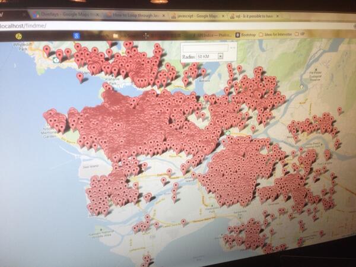Click the Radius dropdown arrow

pos(220,56)
